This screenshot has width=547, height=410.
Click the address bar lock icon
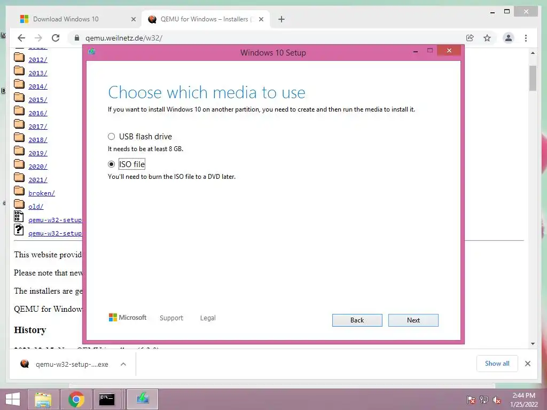(x=77, y=38)
